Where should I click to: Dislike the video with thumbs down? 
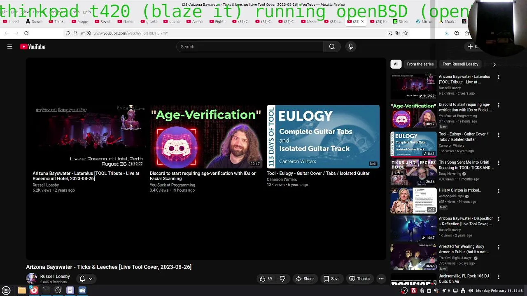click(282, 279)
